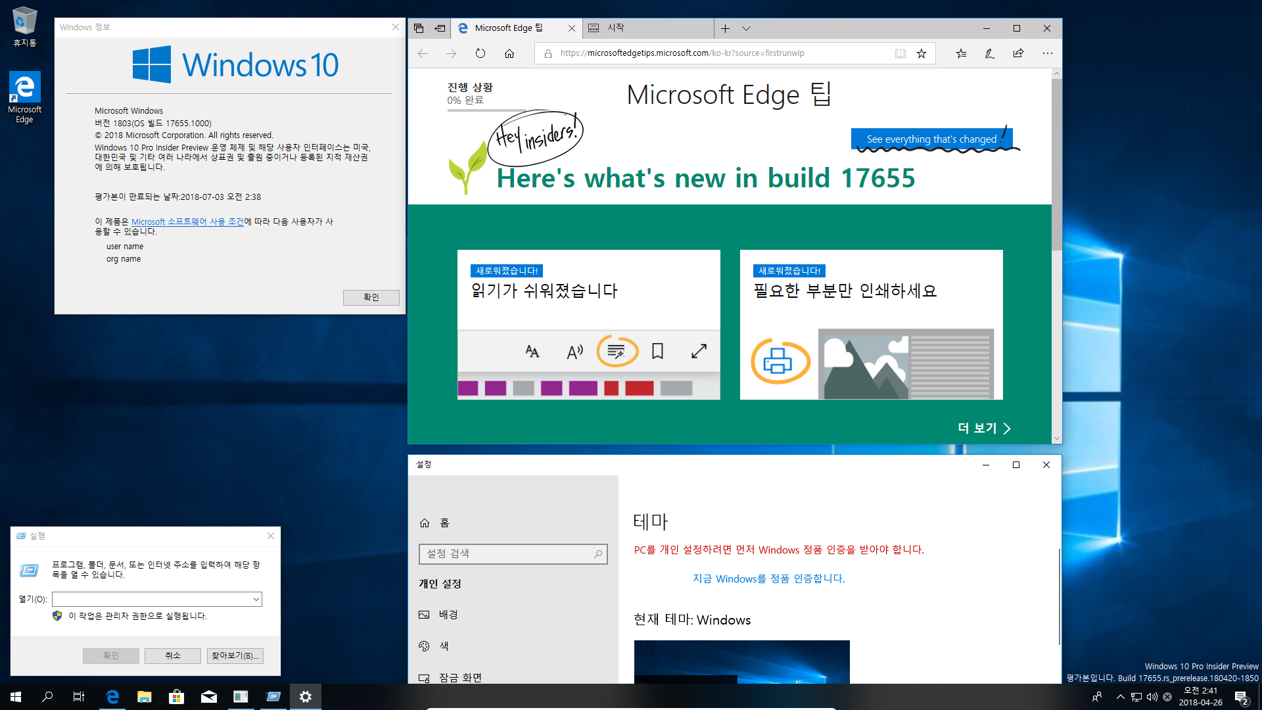Share this page from Edge toolbar

coord(1018,53)
